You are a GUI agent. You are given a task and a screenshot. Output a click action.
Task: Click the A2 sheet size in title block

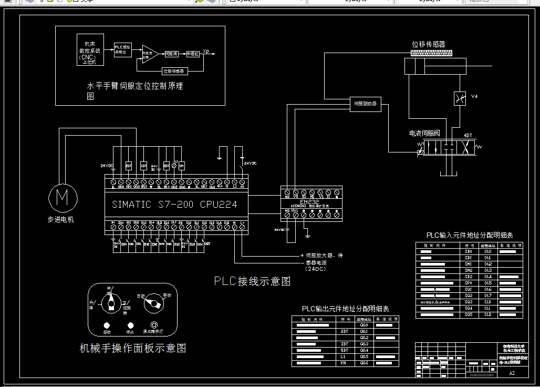[x=512, y=373]
